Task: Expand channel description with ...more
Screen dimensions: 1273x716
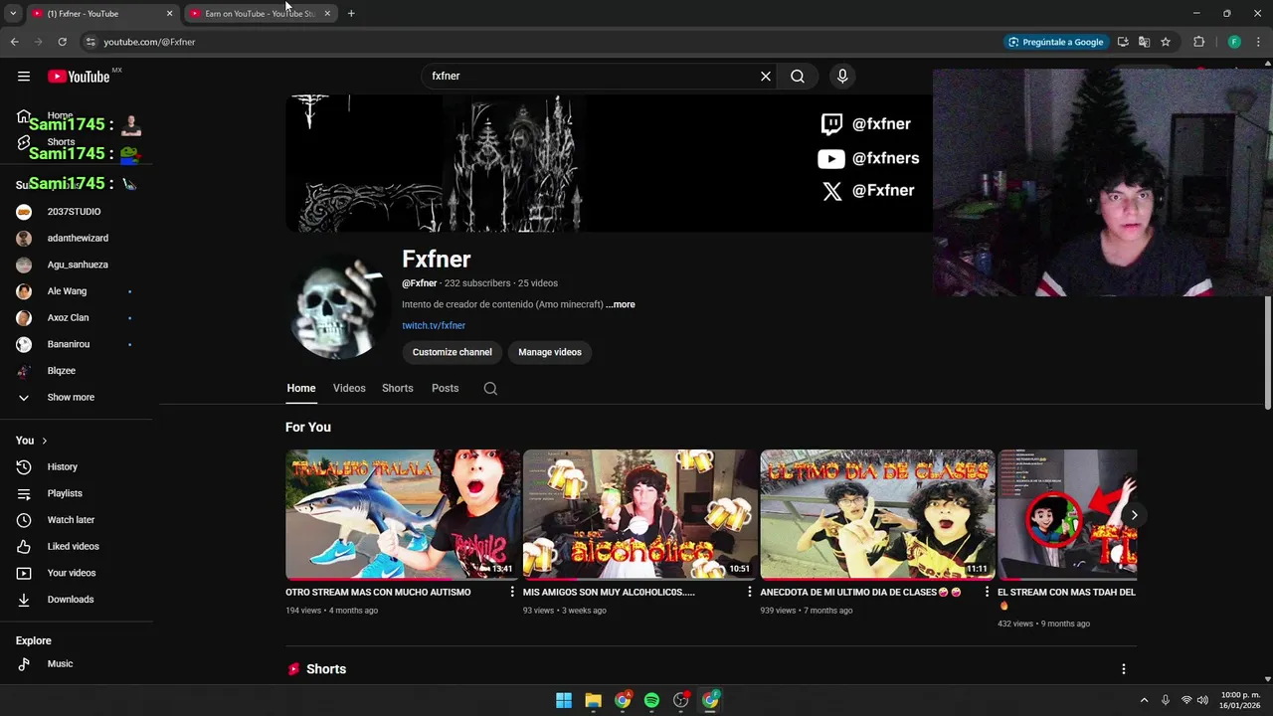Action: [621, 304]
